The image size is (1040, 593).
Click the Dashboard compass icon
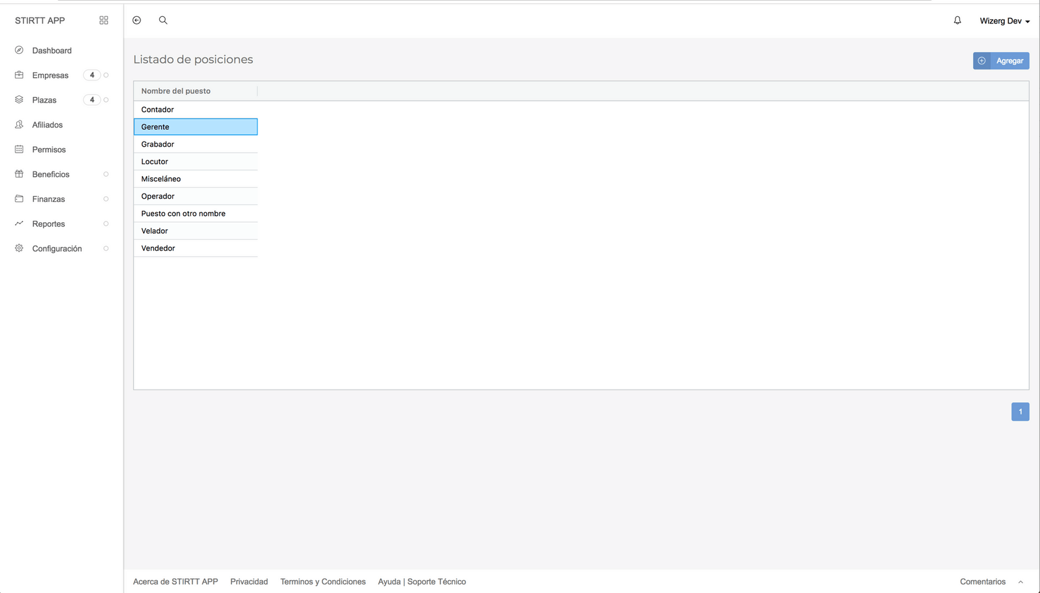[19, 50]
